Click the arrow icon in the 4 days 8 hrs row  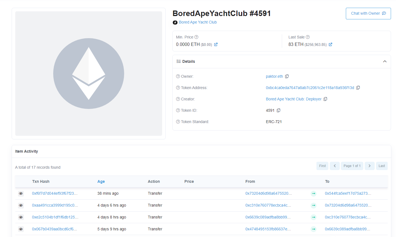tap(313, 217)
